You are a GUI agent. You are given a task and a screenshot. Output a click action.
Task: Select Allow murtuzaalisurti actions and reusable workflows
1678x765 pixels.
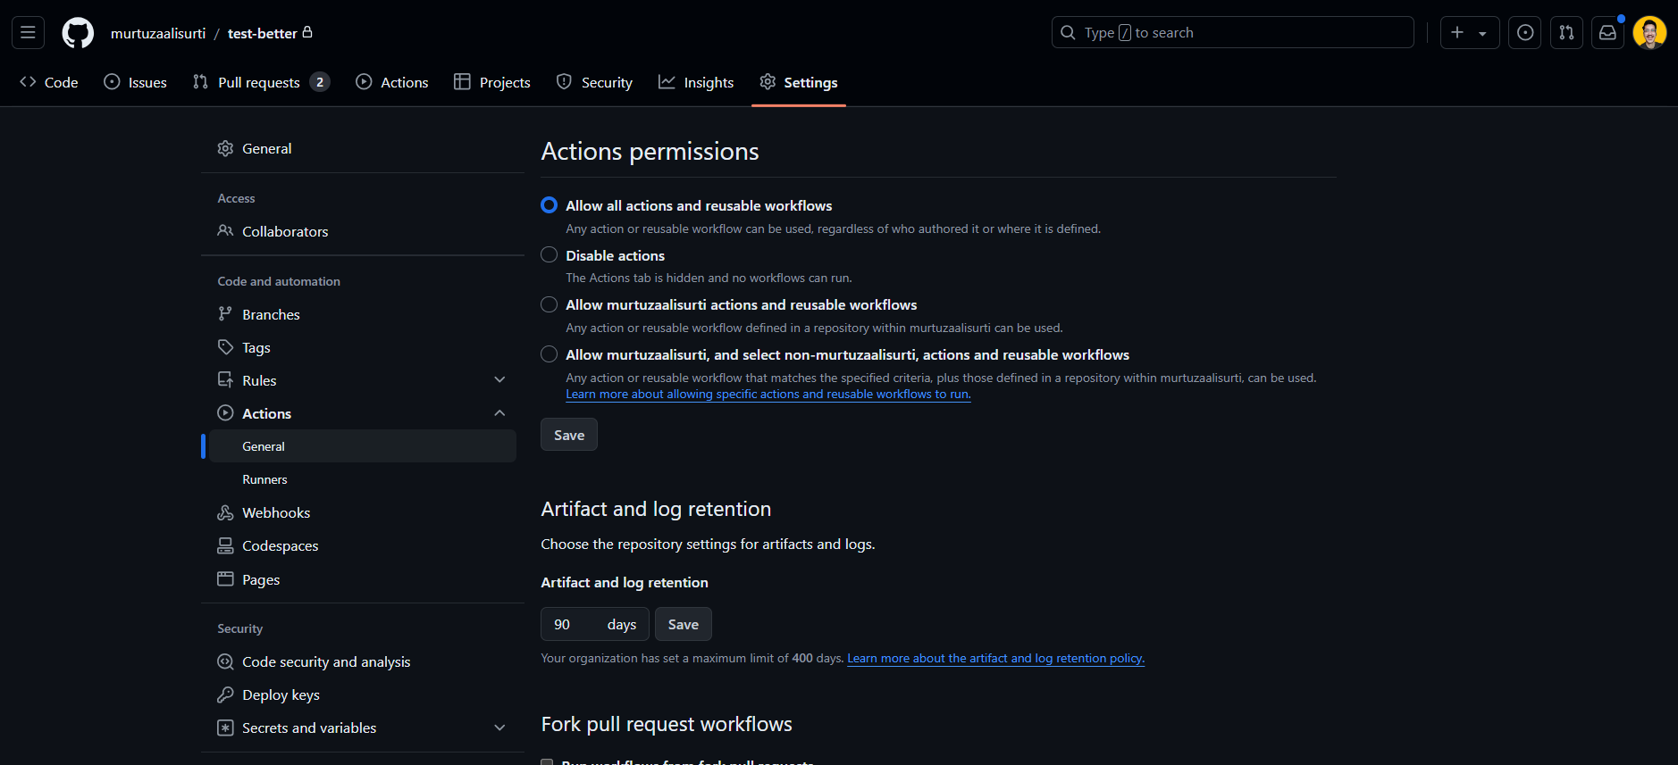[x=550, y=304]
